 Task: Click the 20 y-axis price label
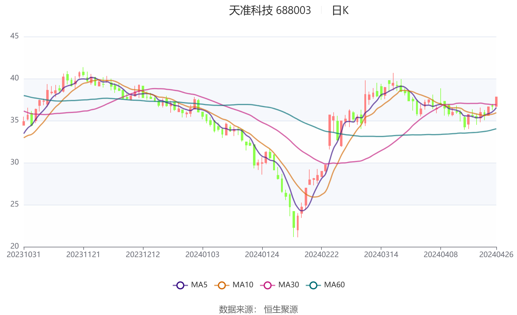pyautogui.click(x=14, y=246)
